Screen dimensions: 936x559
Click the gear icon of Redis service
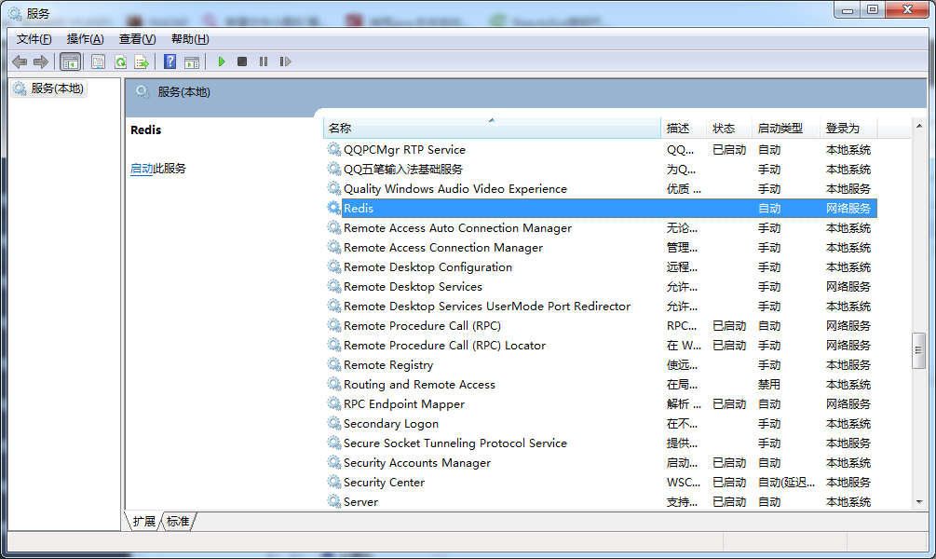pyautogui.click(x=333, y=208)
